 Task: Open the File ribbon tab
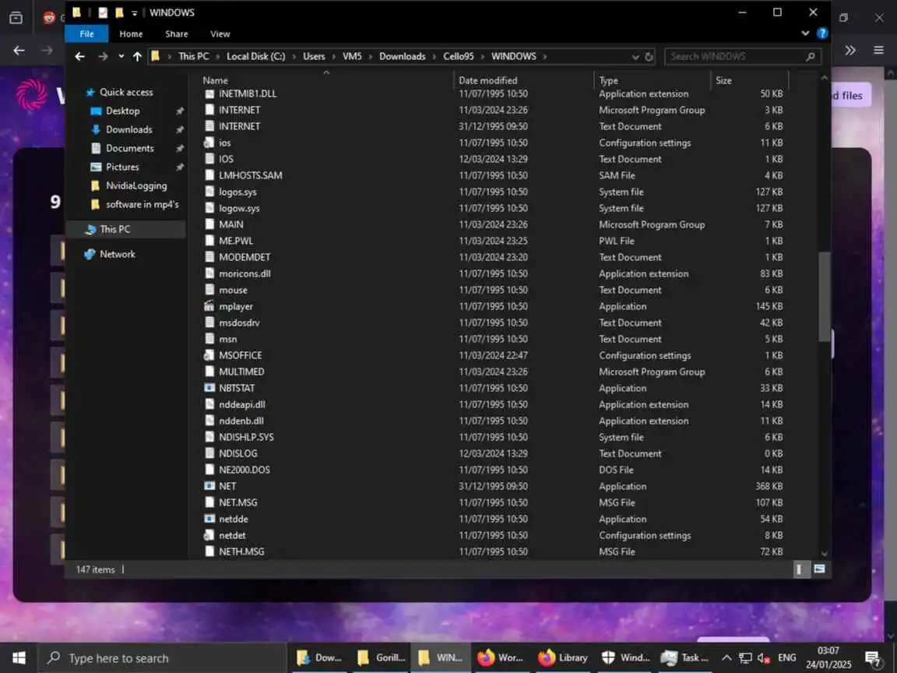(x=86, y=33)
